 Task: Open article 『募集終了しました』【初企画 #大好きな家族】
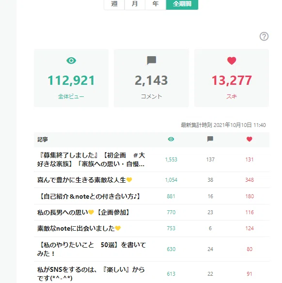[x=91, y=159]
